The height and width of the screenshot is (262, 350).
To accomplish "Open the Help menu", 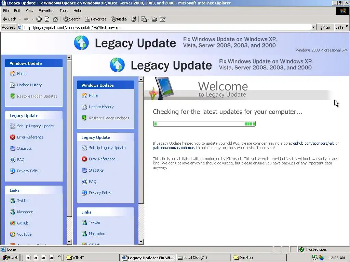I will click(77, 11).
